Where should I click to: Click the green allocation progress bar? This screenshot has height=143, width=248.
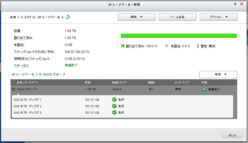[179, 36]
